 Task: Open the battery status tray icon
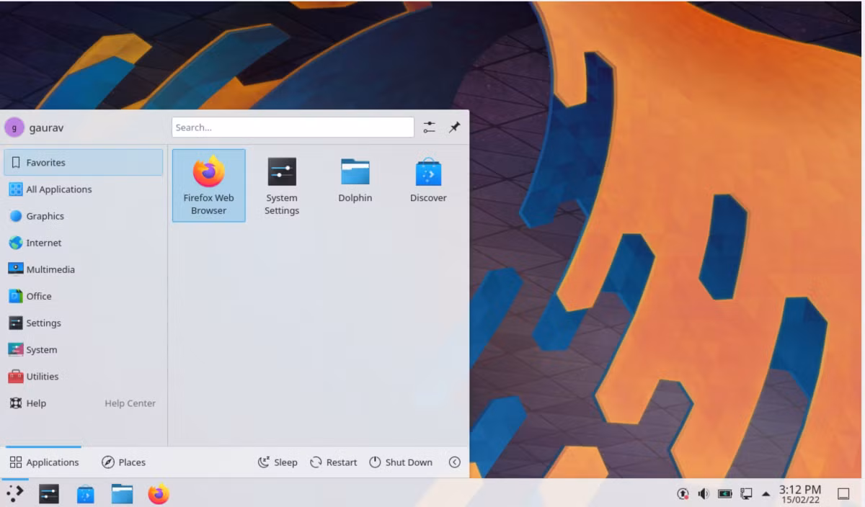coord(725,494)
